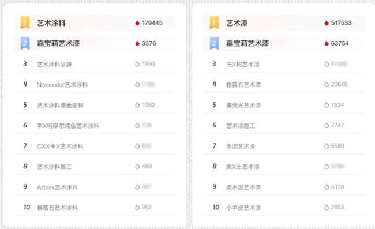375x229 pixels.
Task: Click the flame outline icon in the 微水泥艺术漆 row
Action: click(327, 187)
